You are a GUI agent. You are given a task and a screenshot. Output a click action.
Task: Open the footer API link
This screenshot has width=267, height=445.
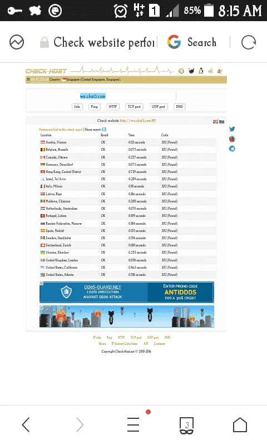point(146,344)
